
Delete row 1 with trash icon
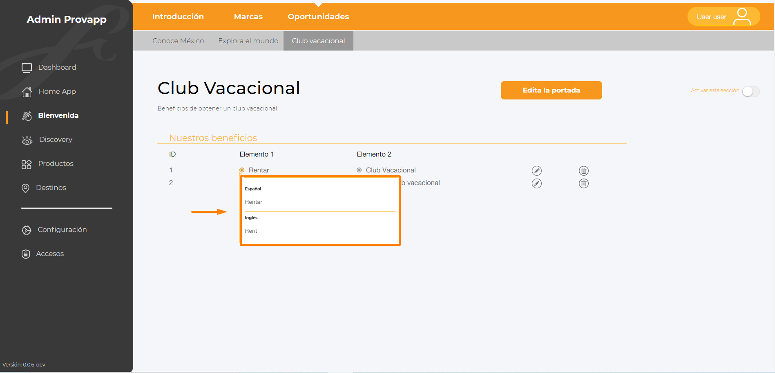(584, 171)
